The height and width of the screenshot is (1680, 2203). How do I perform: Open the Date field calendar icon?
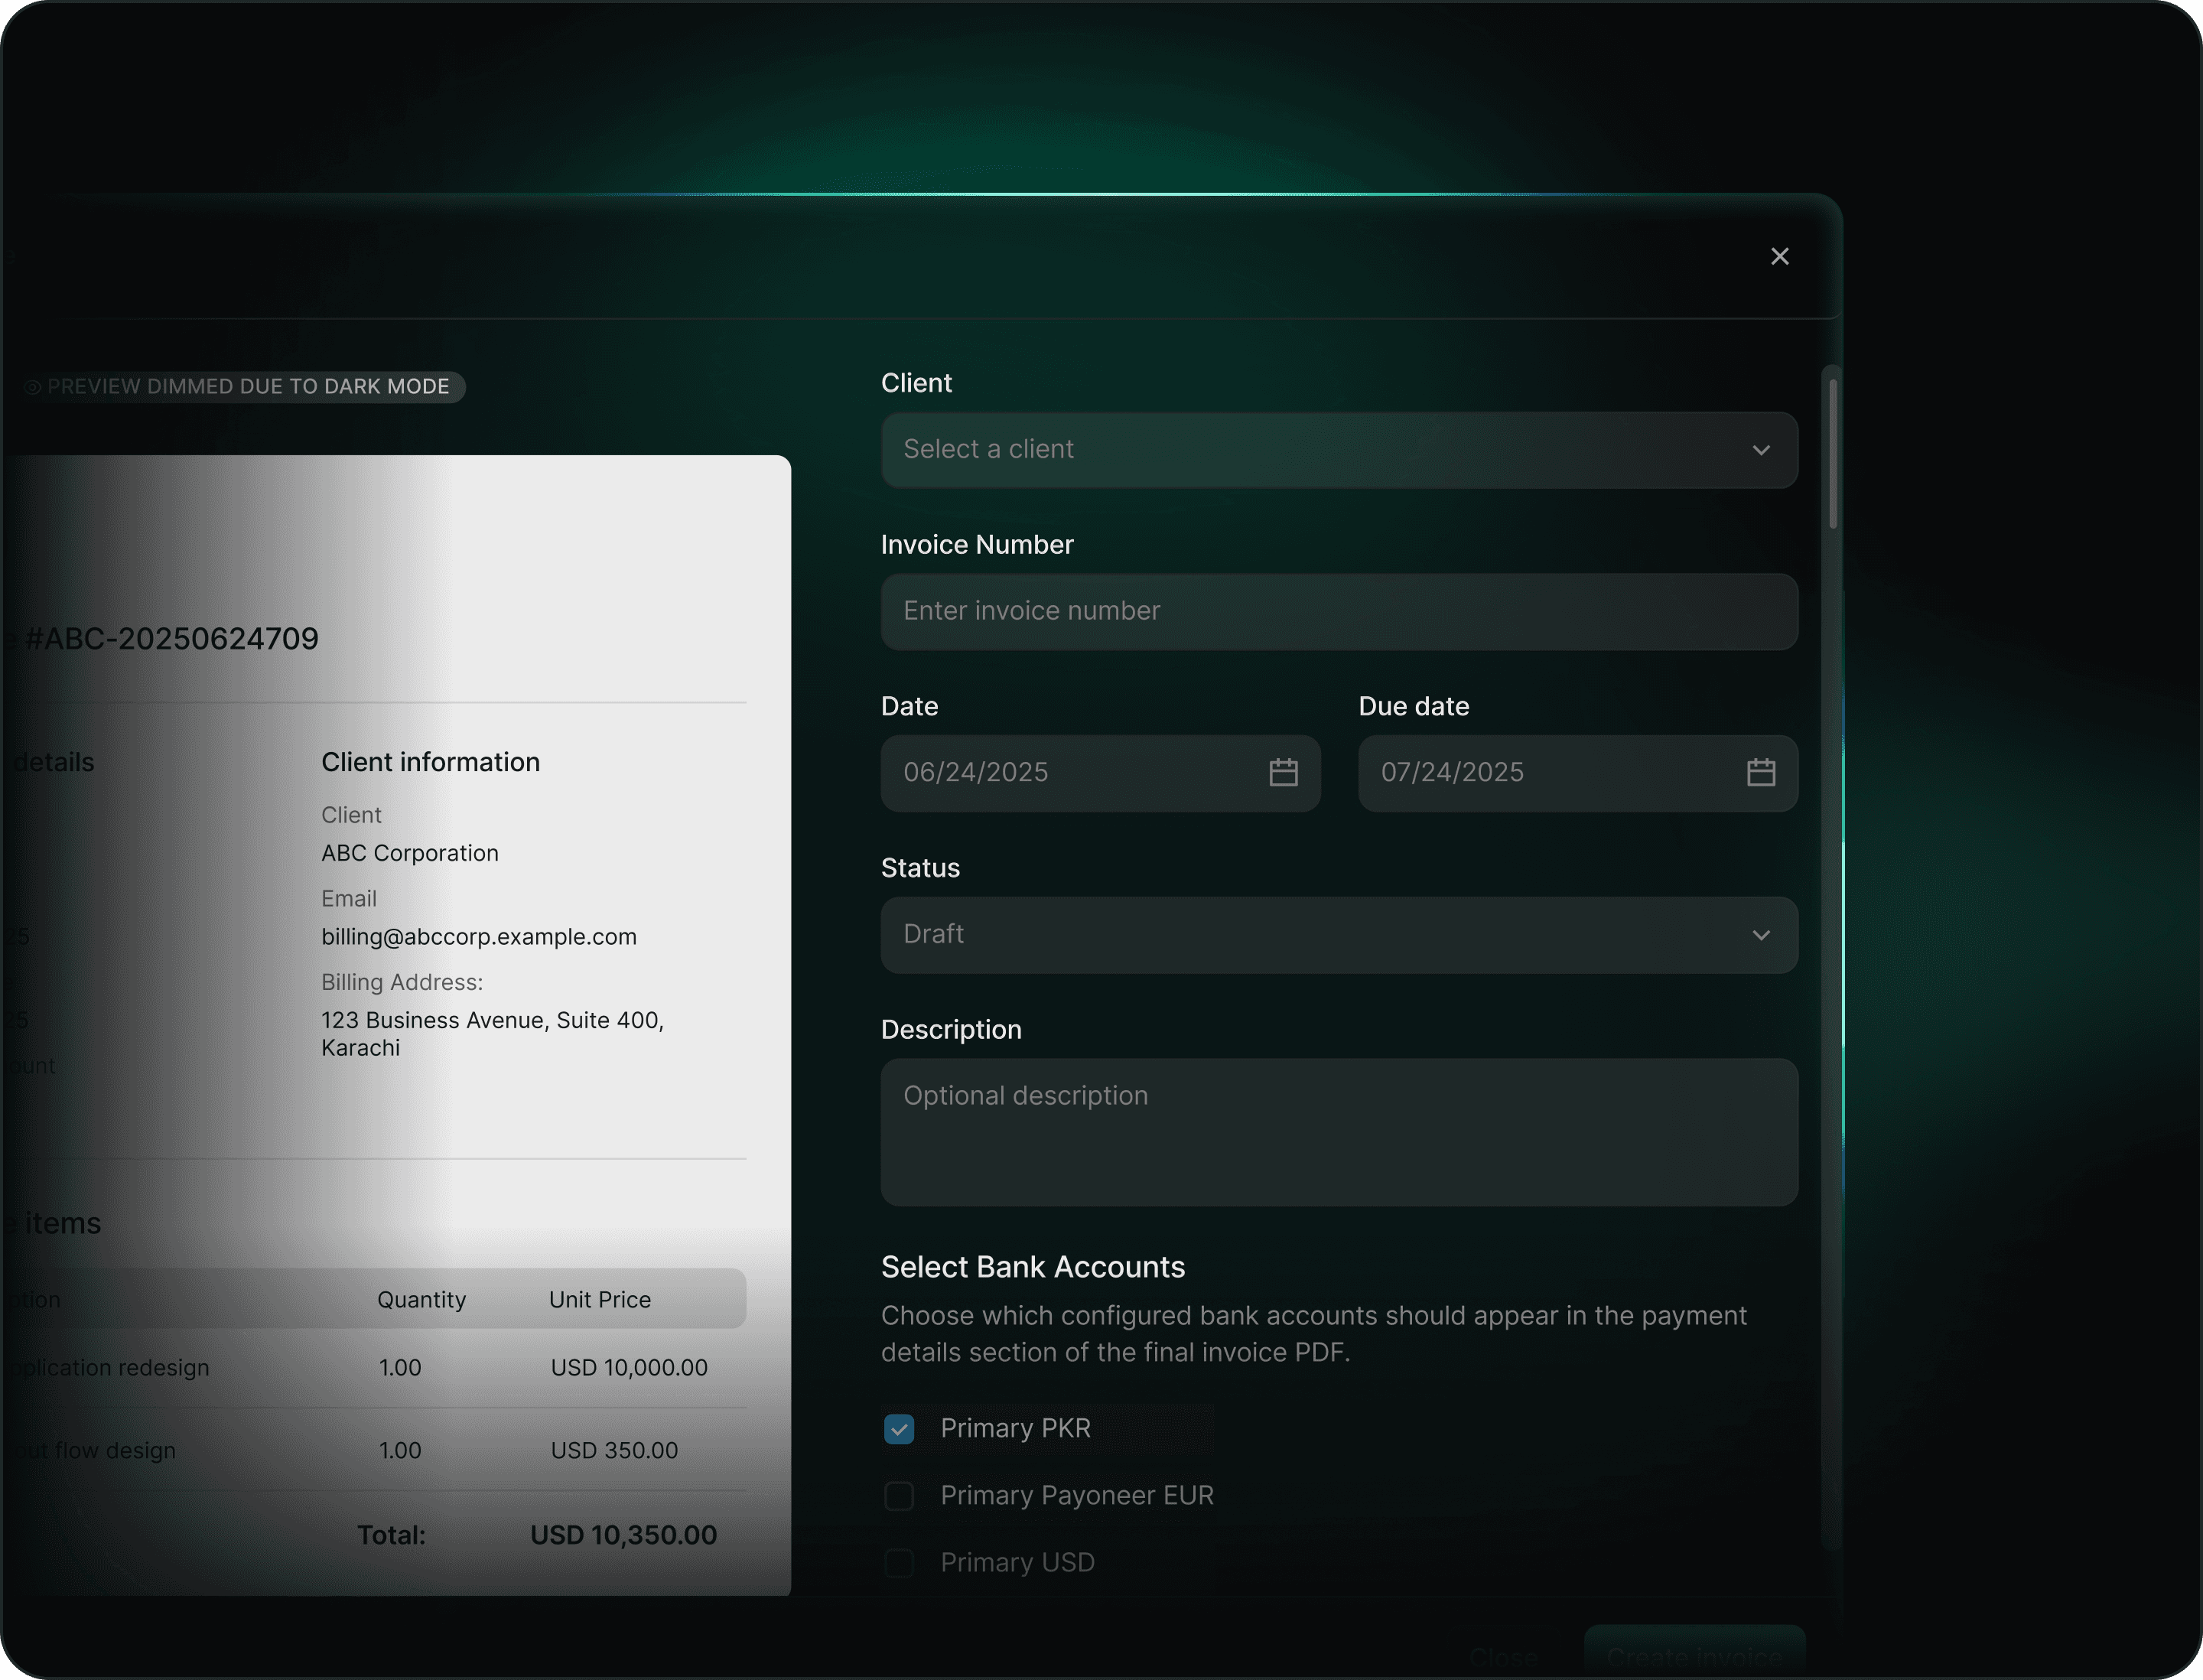[1283, 773]
